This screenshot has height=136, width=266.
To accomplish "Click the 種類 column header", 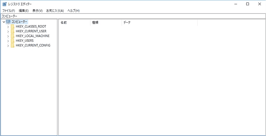I will click(x=106, y=22).
